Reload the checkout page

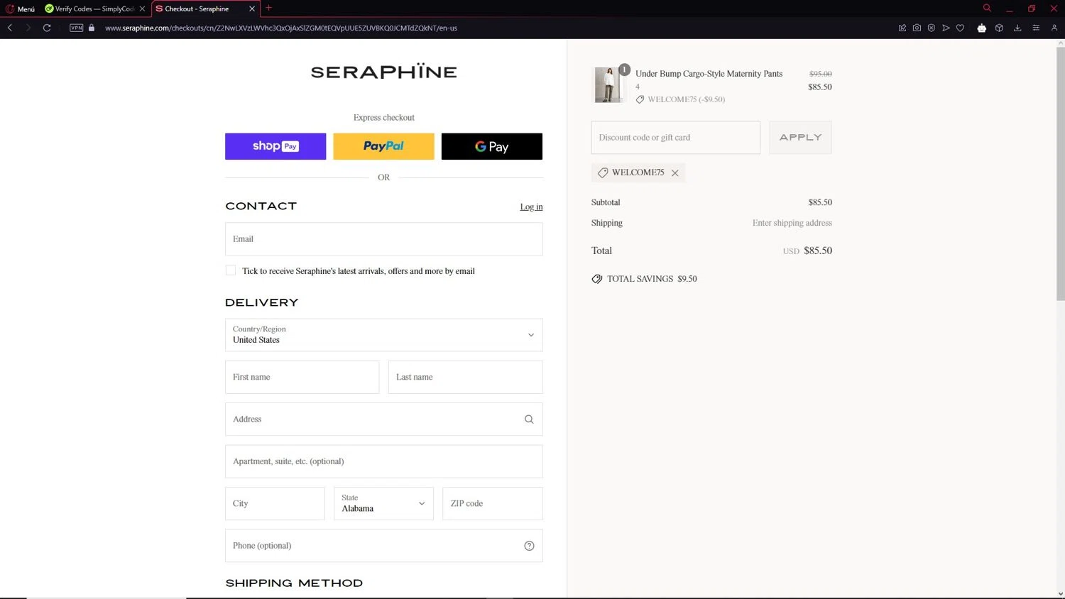pos(47,28)
